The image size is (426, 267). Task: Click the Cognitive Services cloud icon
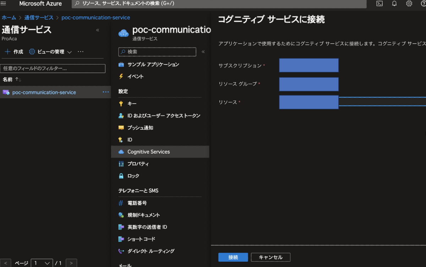pyautogui.click(x=121, y=152)
